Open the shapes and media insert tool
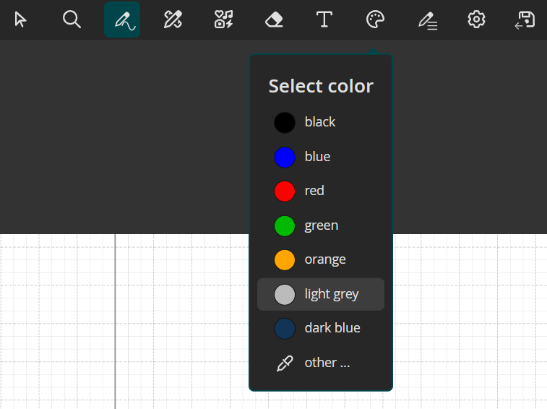The width and height of the screenshot is (547, 409). pyautogui.click(x=223, y=20)
